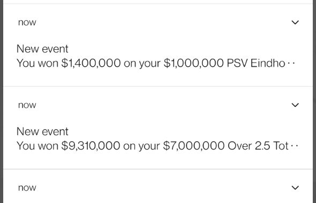Expand the bottom partially visible notification chevron
316x203 pixels.
295,188
